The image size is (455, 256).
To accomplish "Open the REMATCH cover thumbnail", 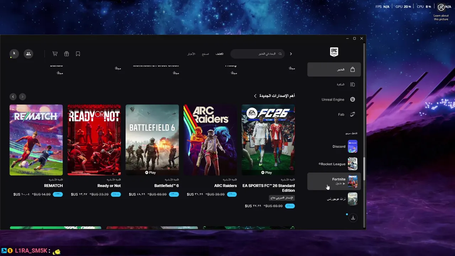I will point(36,140).
